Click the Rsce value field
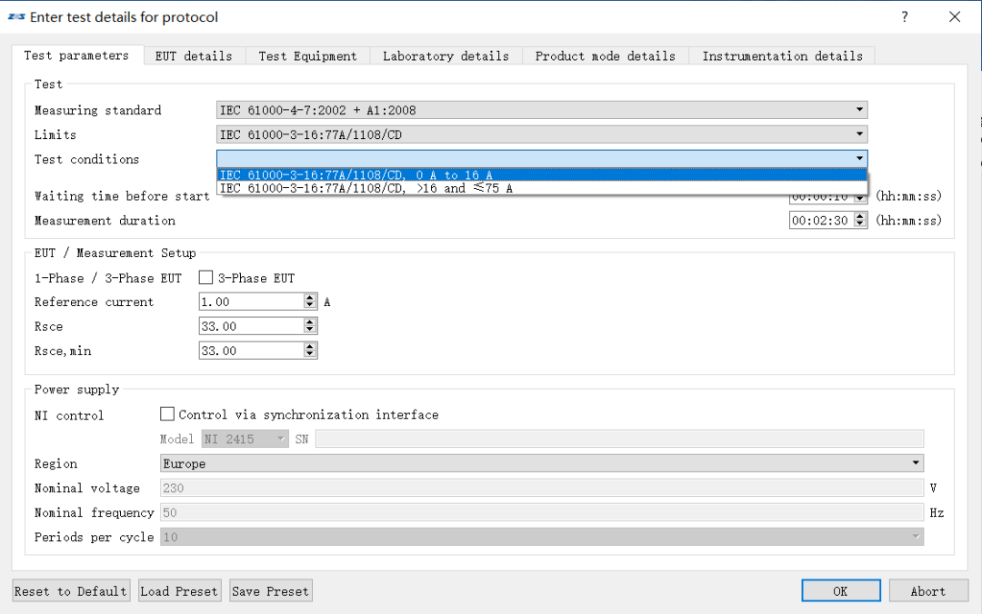Image resolution: width=982 pixels, height=614 pixels. (251, 326)
